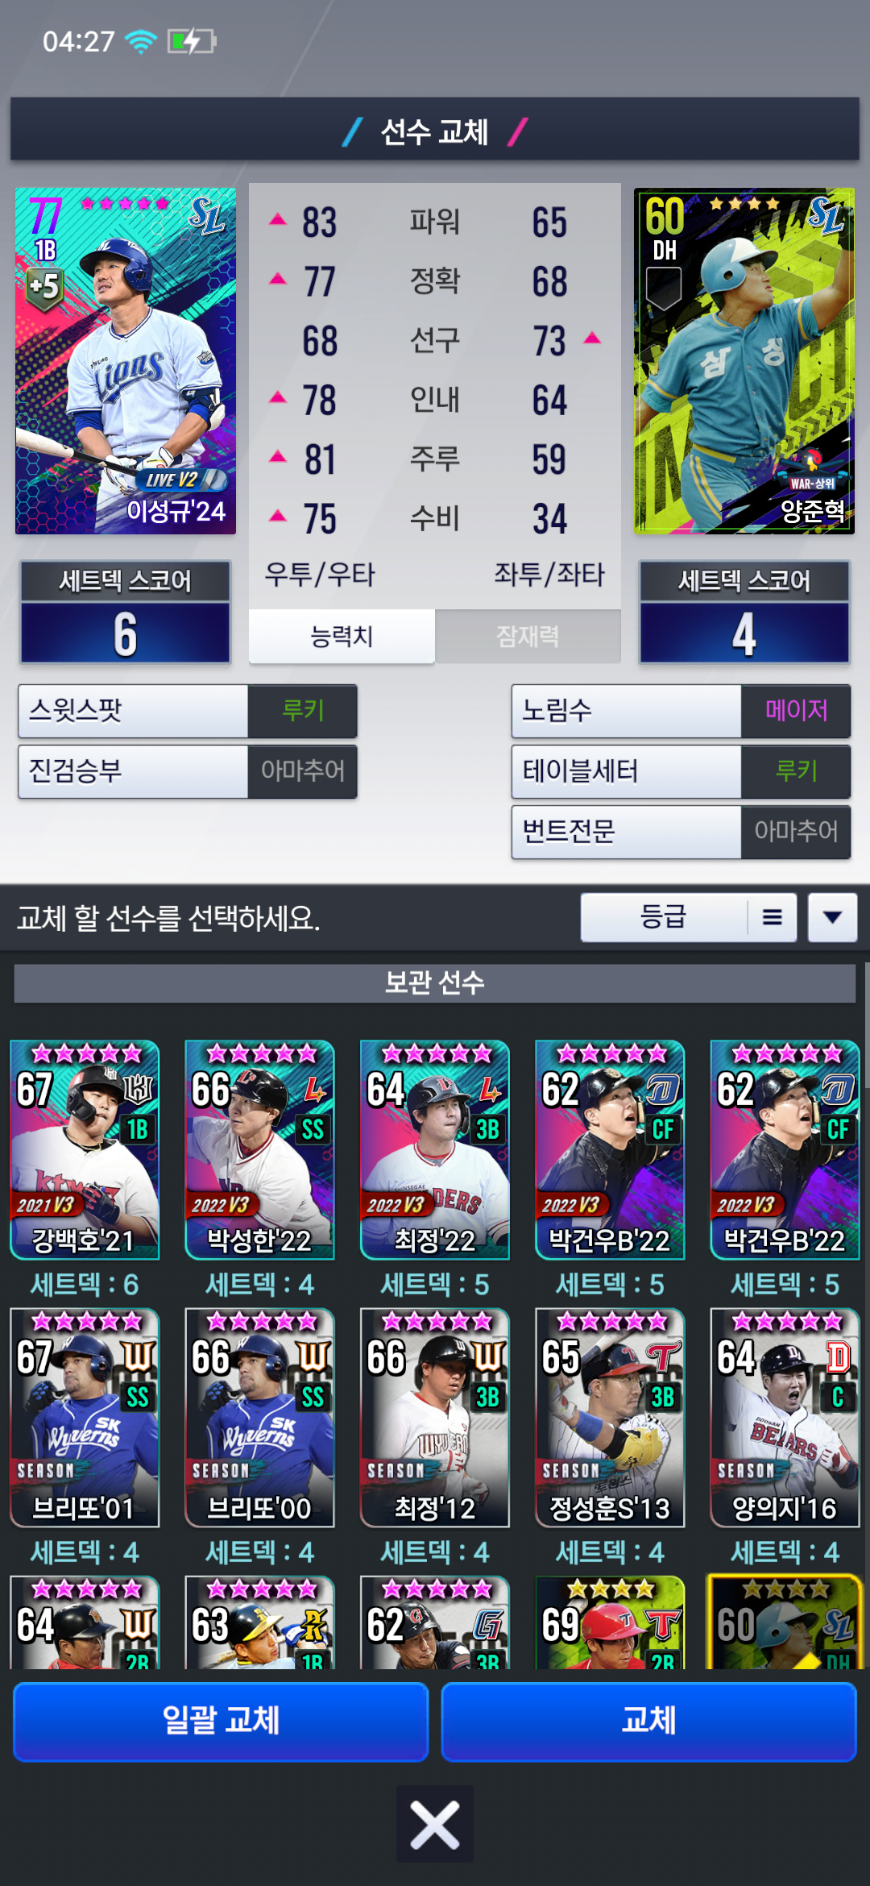Tap the 교체 button
This screenshot has height=1886, width=870.
click(x=649, y=1721)
